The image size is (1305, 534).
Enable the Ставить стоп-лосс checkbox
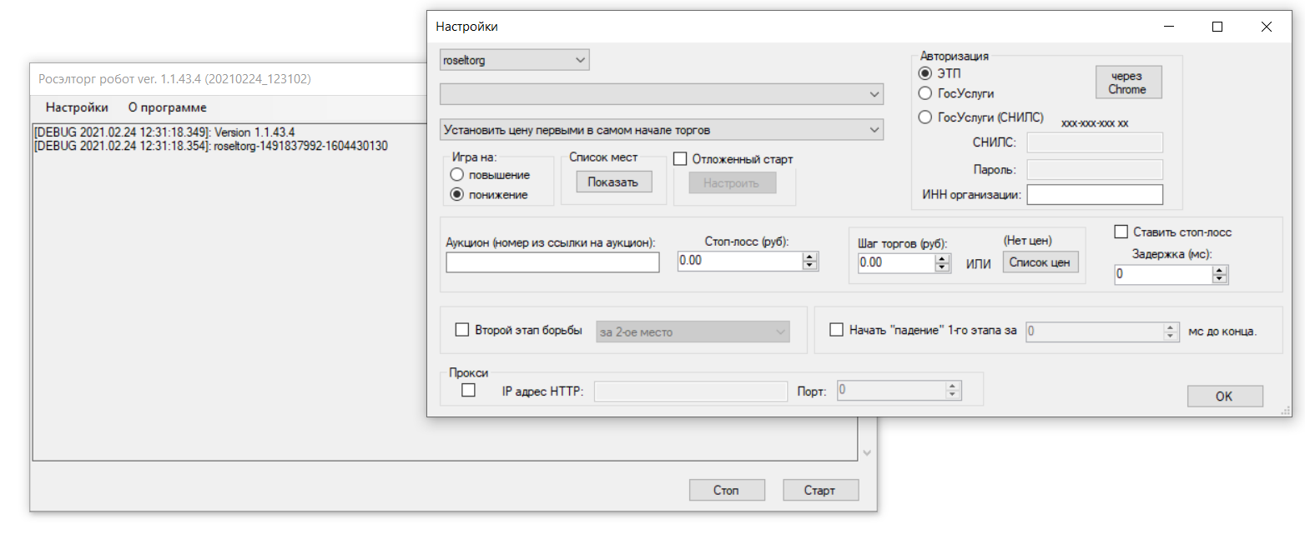pyautogui.click(x=1121, y=232)
